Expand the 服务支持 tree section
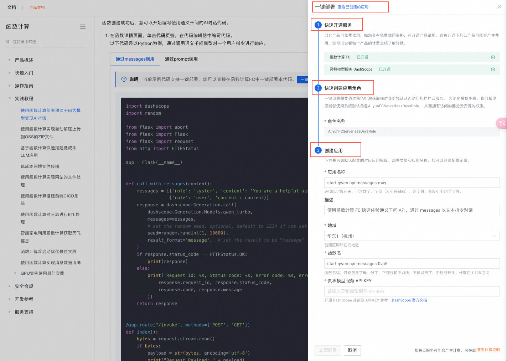This screenshot has height=361, width=507. click(10, 312)
